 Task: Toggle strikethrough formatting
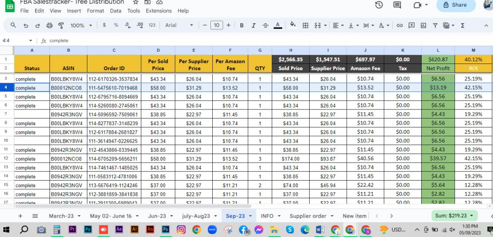265,26
